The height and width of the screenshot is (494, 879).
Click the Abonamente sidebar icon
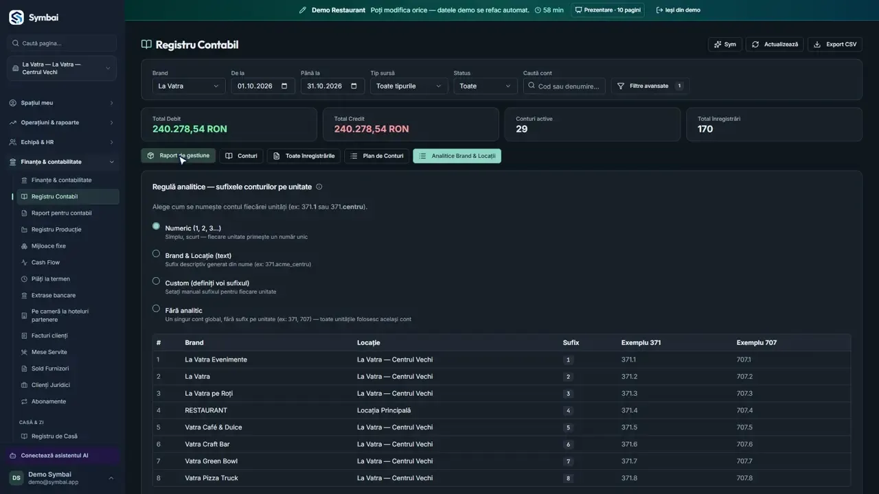[25, 401]
